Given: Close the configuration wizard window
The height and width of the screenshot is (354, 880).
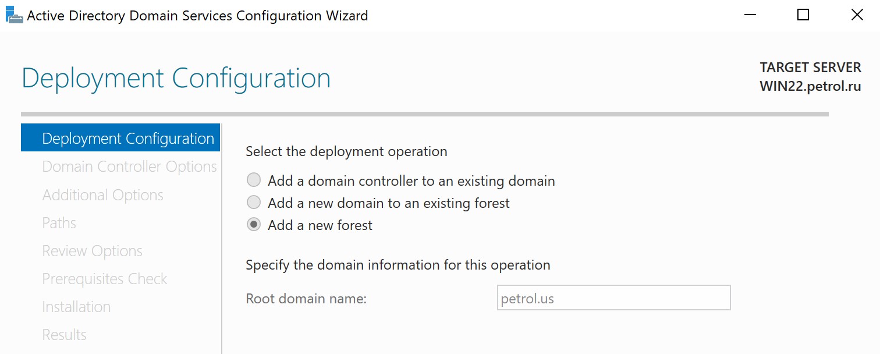Looking at the screenshot, I should (857, 15).
